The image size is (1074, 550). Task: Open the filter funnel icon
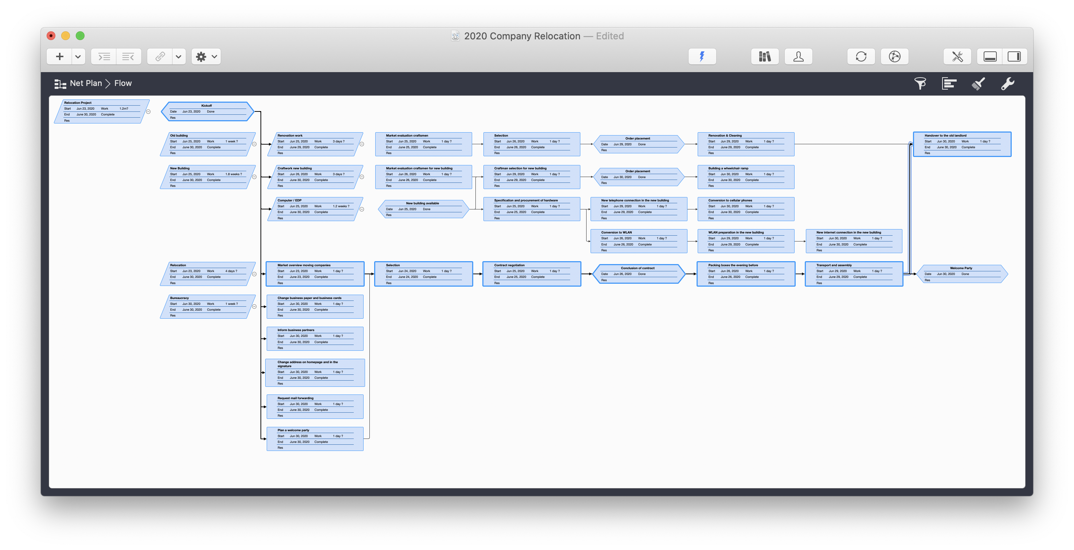920,83
